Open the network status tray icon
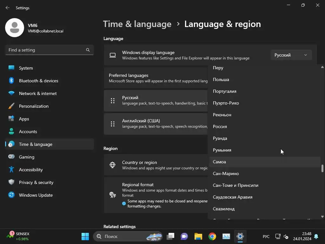This screenshot has height=244, width=325. (x=278, y=236)
